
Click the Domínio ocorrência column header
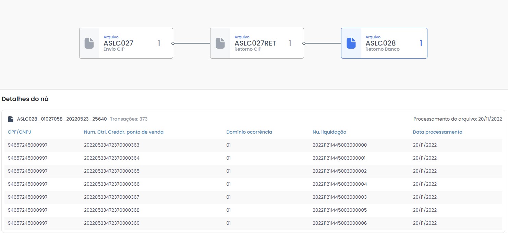tap(249, 132)
